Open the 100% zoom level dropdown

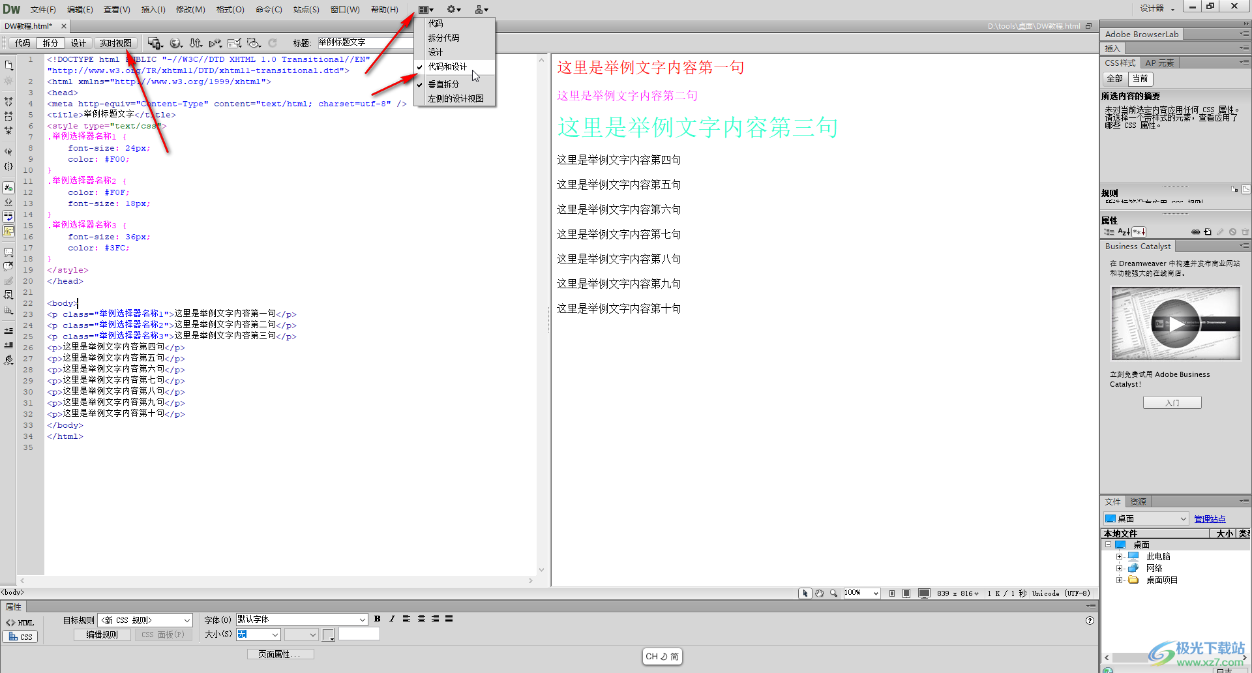click(x=862, y=593)
